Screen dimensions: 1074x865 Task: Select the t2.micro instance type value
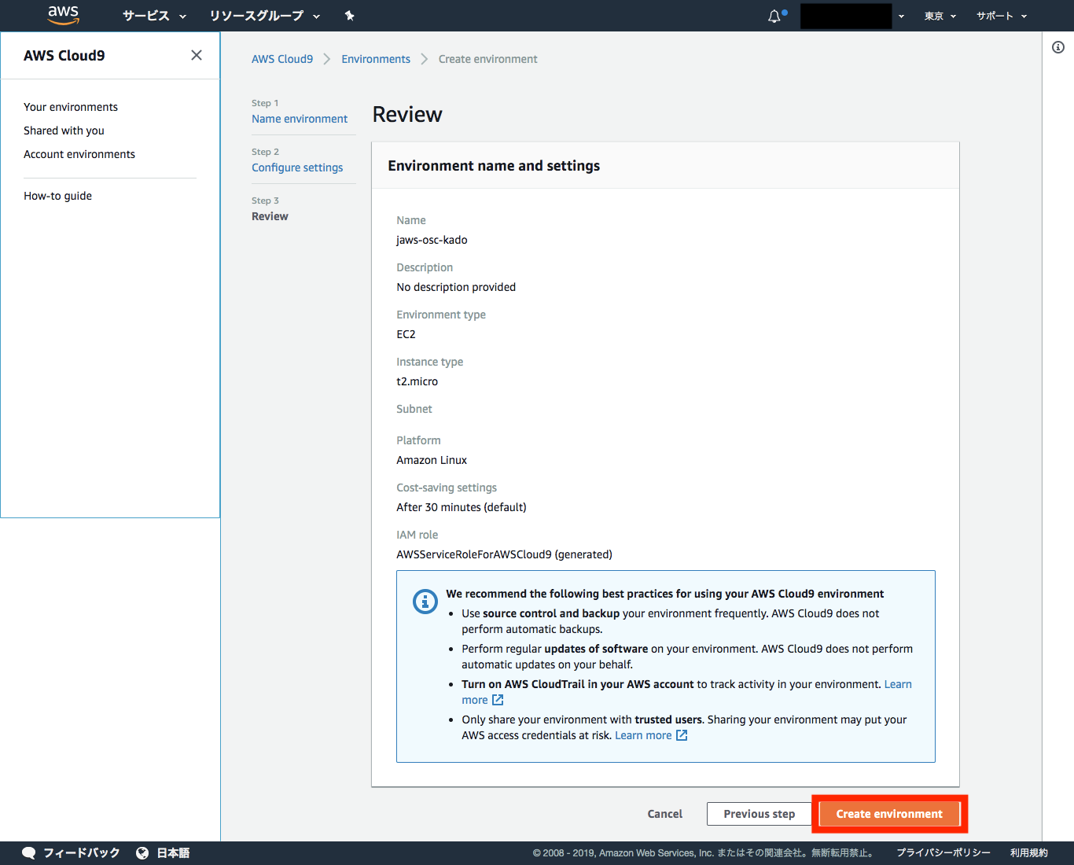point(417,381)
